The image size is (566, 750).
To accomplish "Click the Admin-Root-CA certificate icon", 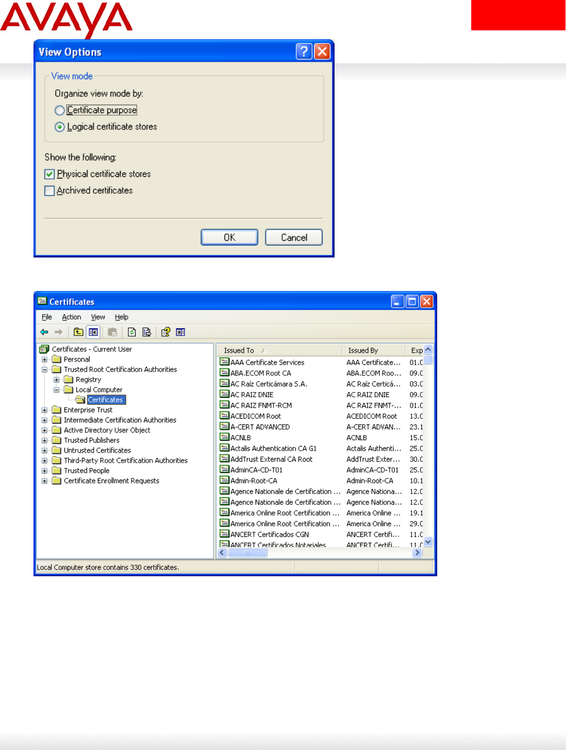I will [225, 480].
